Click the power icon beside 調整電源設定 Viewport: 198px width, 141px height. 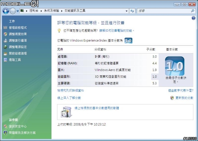click(x=5, y=47)
